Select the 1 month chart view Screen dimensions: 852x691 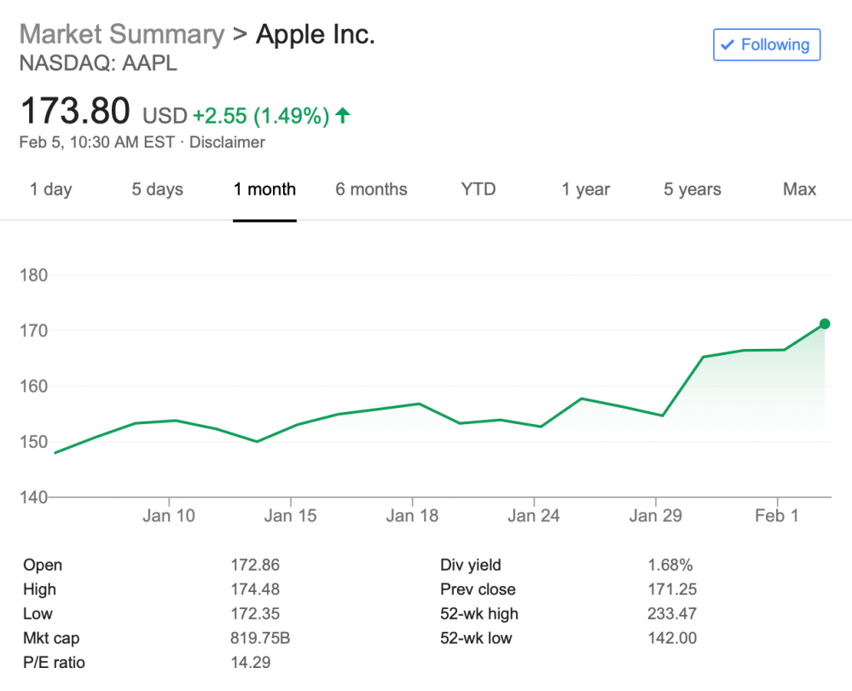[264, 189]
